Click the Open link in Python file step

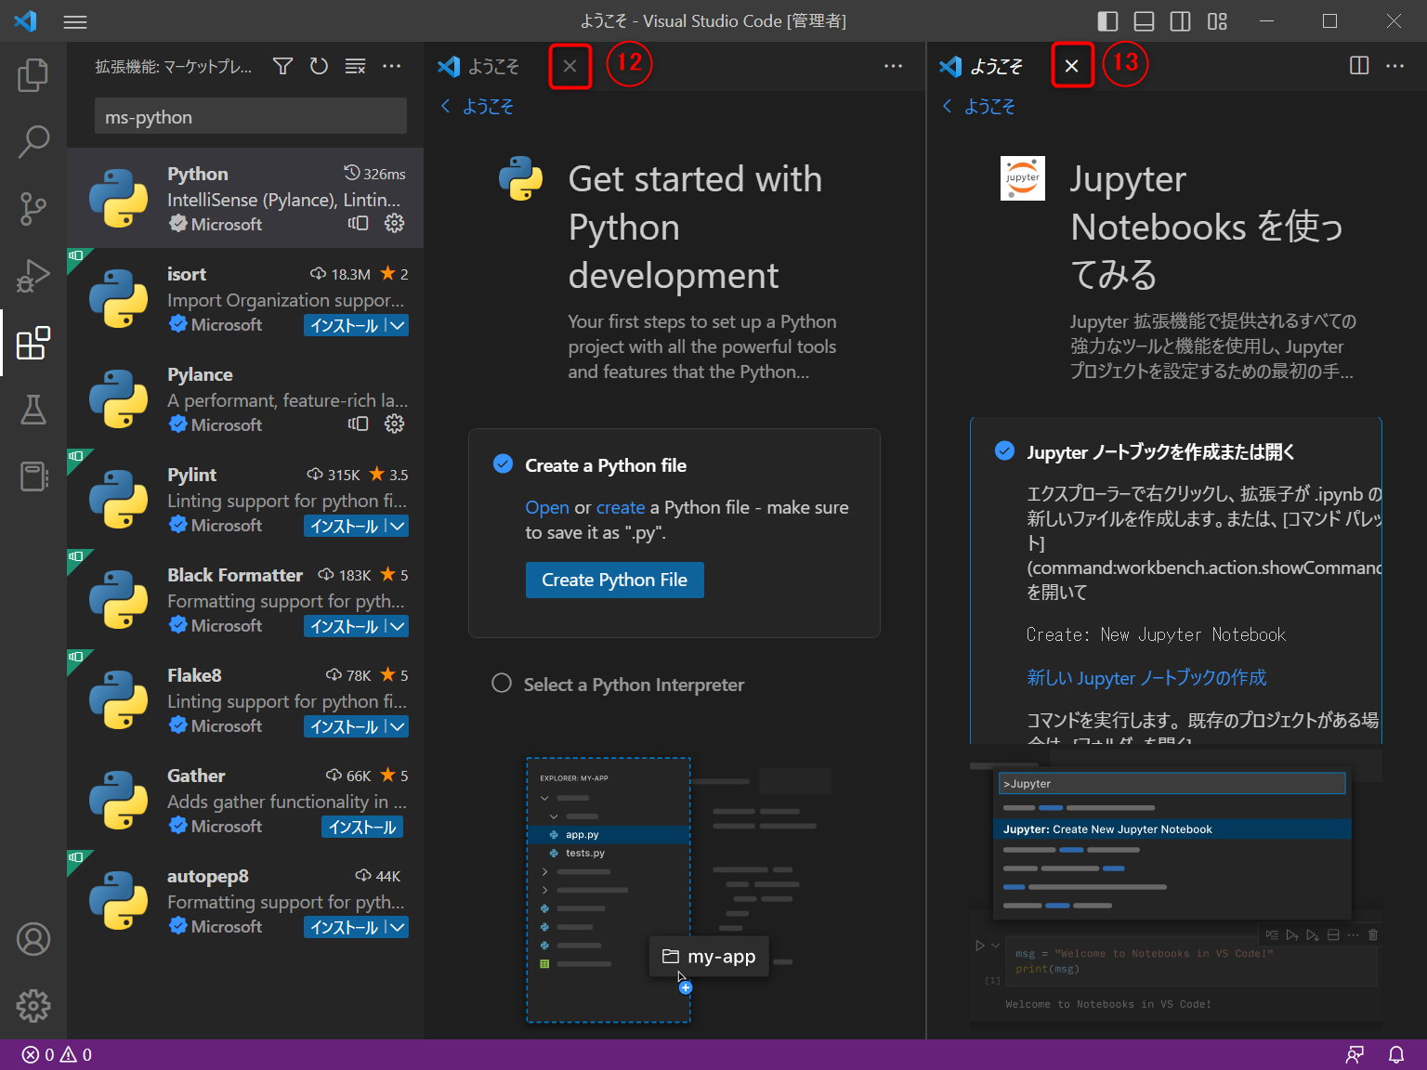547,507
